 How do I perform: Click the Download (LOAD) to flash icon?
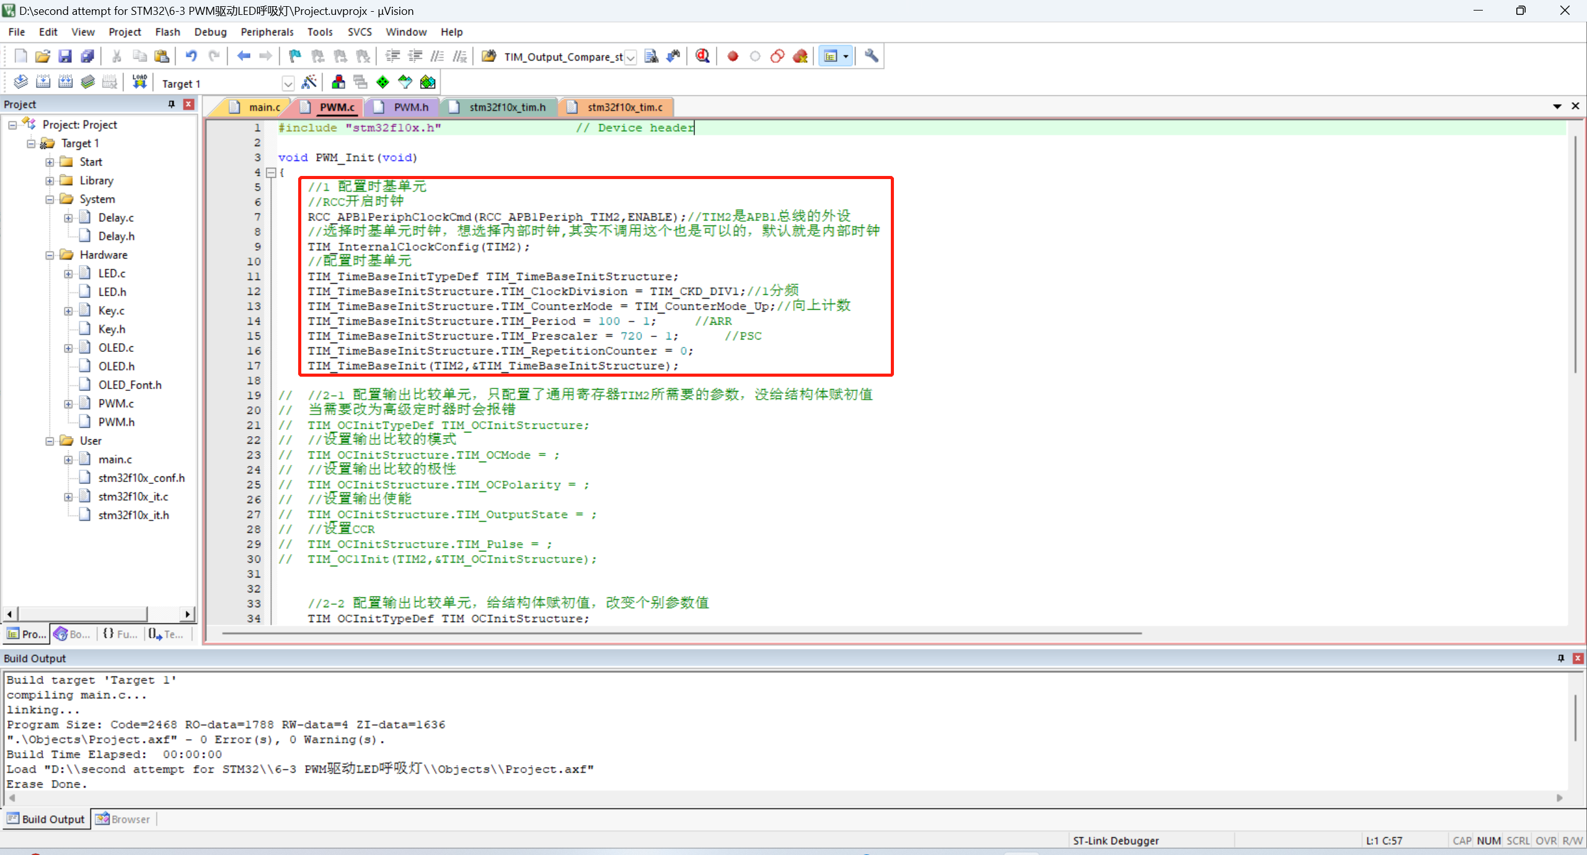pos(139,82)
